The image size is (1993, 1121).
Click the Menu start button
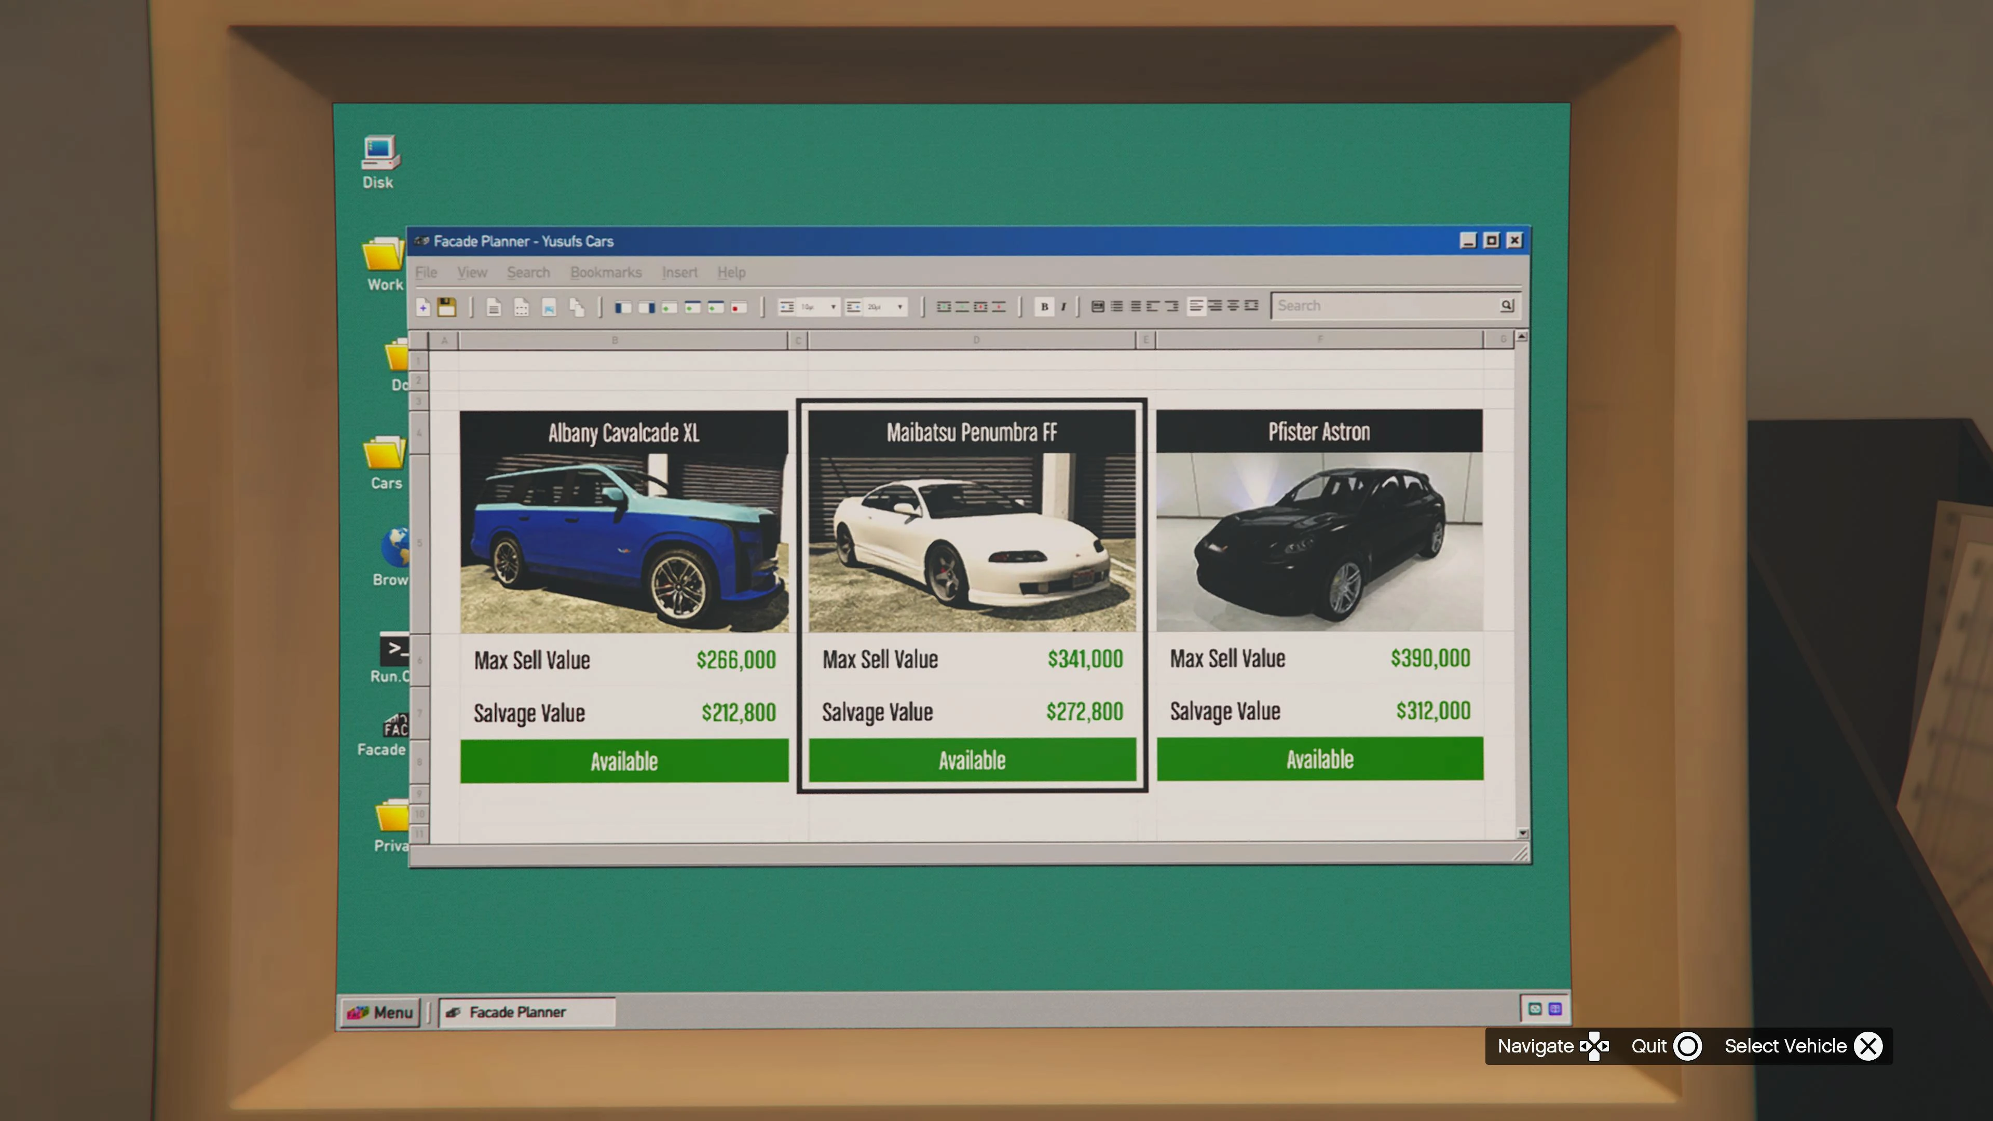[380, 1012]
